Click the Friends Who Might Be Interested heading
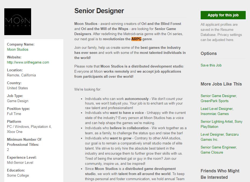The width and height of the screenshot is (250, 182). tap(220, 174)
